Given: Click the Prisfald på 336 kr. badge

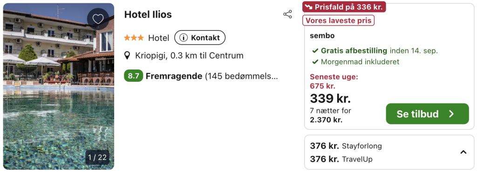Looking at the screenshot, I should coord(344,7).
